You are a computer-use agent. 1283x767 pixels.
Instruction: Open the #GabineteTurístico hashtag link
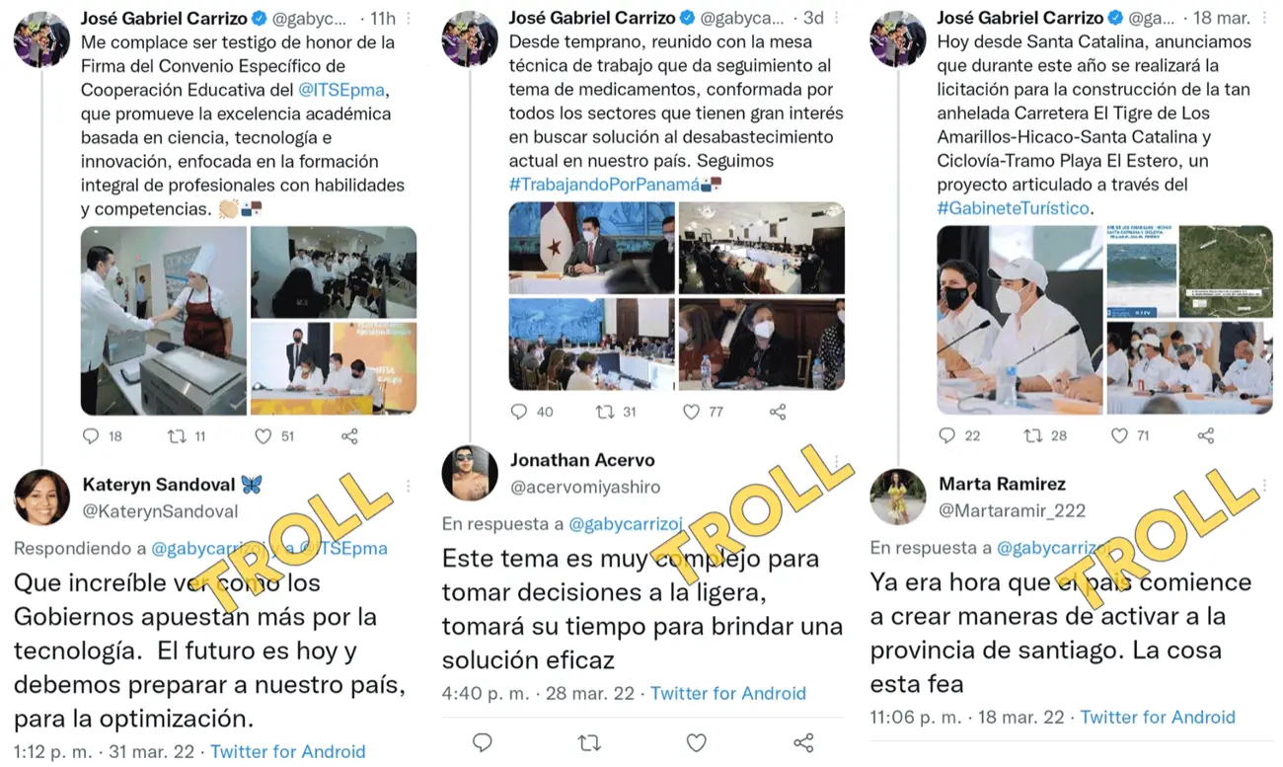tap(1013, 208)
